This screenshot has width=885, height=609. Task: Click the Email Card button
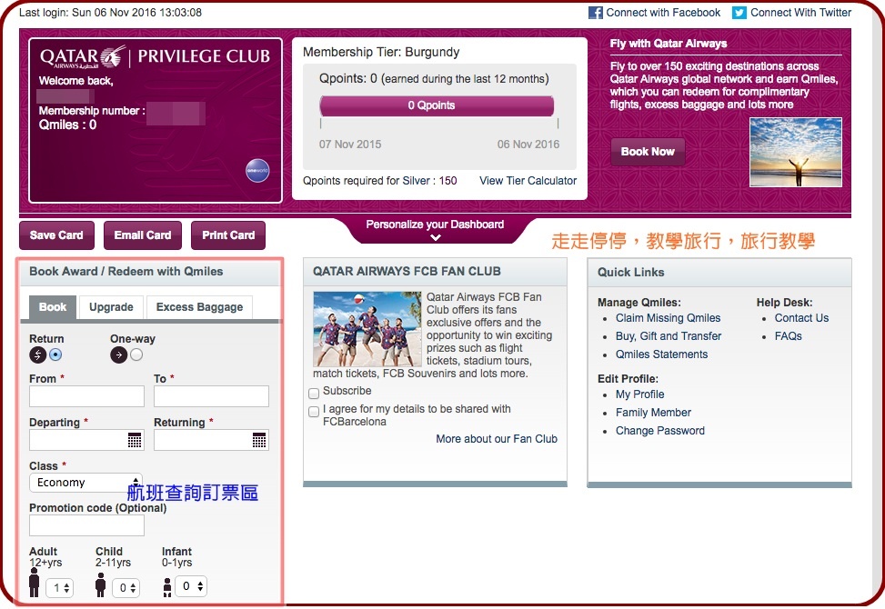pos(142,235)
